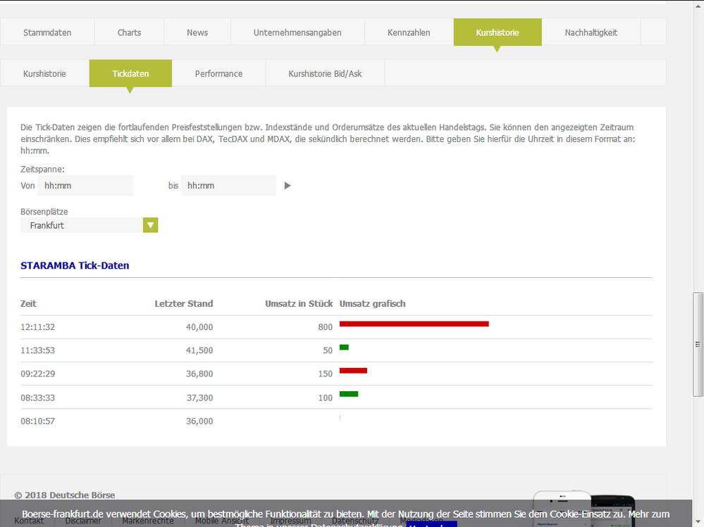
Task: Select the Unternehmensangaben tab
Action: pos(297,32)
